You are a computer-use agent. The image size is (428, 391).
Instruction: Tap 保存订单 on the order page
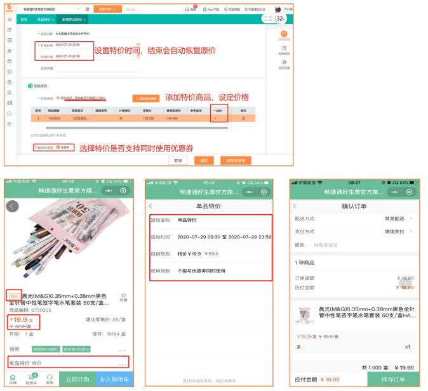point(393,380)
